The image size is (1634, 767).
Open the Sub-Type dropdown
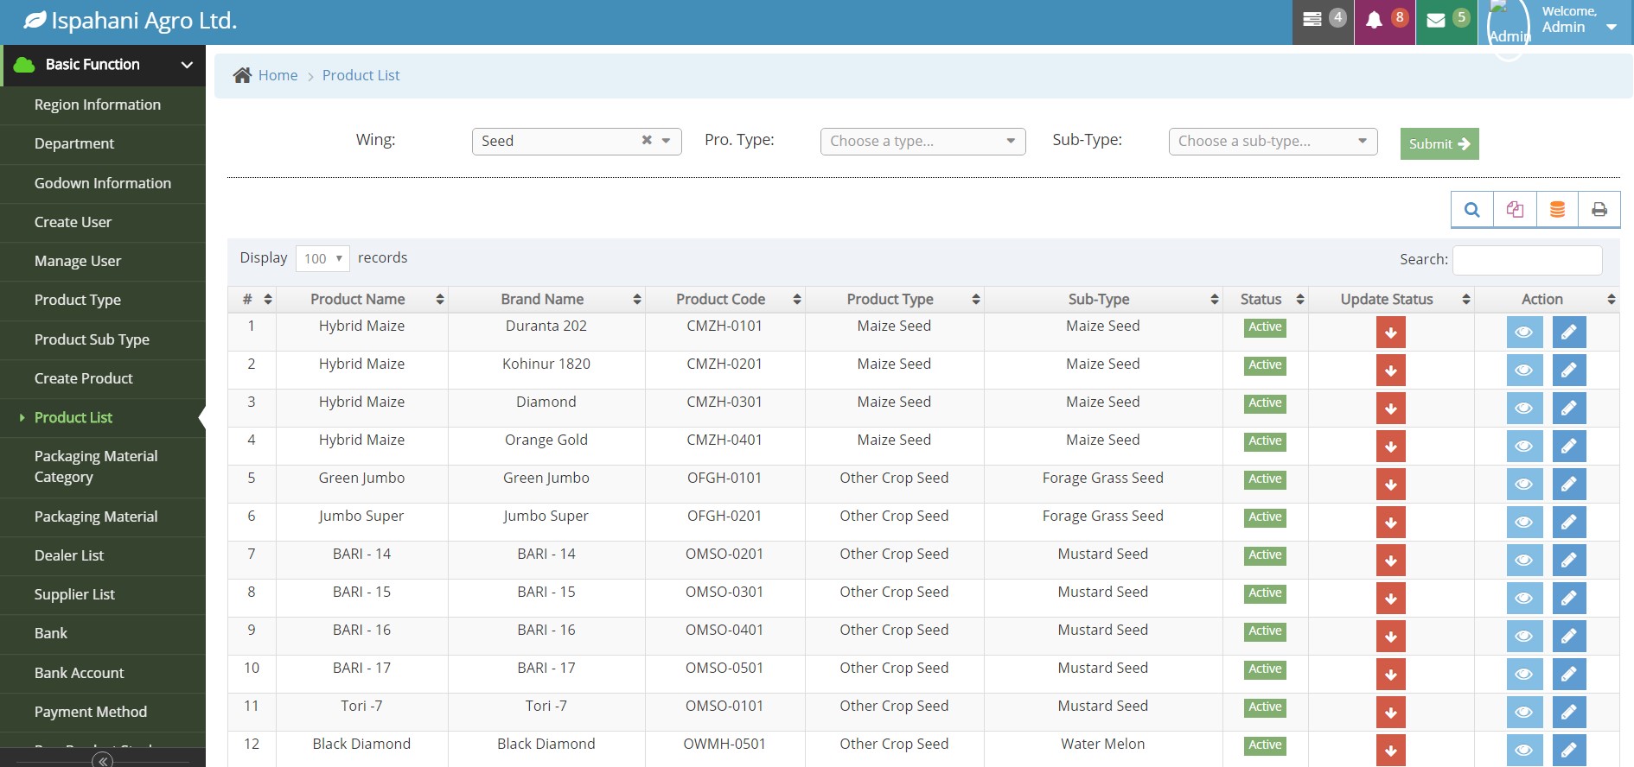point(1272,142)
